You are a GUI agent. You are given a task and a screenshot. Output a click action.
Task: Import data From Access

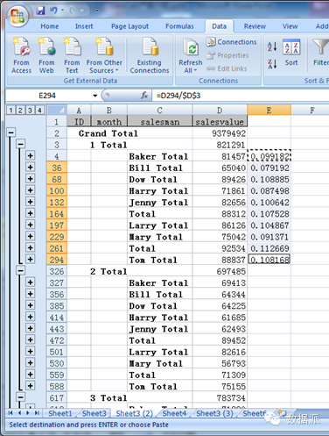[21, 55]
